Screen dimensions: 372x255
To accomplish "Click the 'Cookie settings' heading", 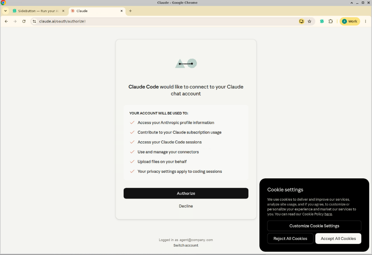I will 285,190.
